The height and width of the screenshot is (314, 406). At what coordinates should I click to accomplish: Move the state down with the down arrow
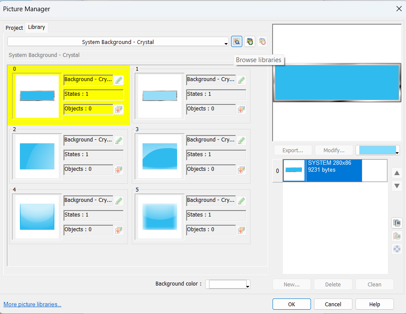[x=397, y=186]
